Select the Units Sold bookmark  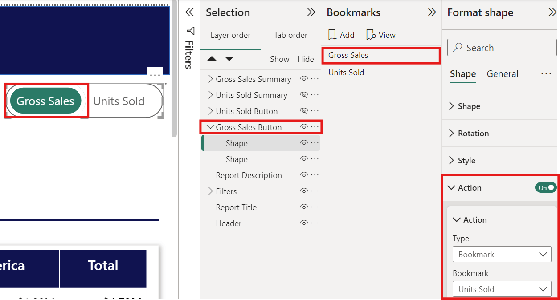[x=346, y=73]
